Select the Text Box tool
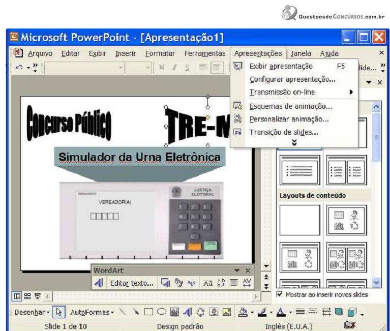Image resolution: width=390 pixels, height=331 pixels. [174, 312]
